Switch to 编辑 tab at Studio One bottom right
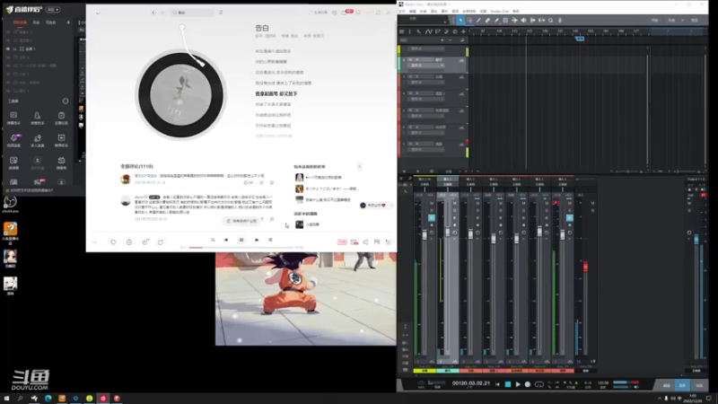The height and width of the screenshot is (404, 718). 666,386
